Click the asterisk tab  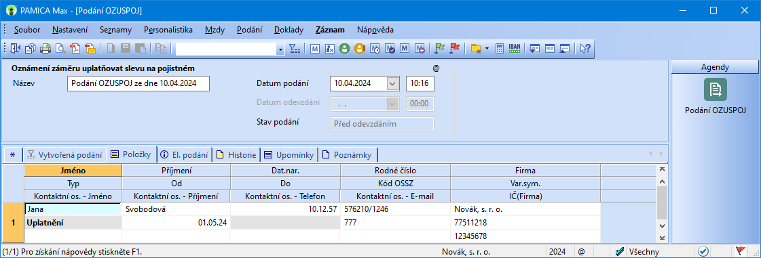click(x=13, y=155)
